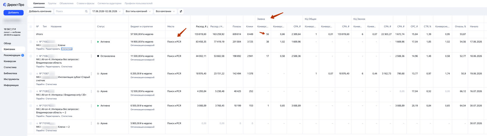The image size is (487, 136).
Task: Switch to the Ставки и фразы tab
Action: tap(86, 3)
